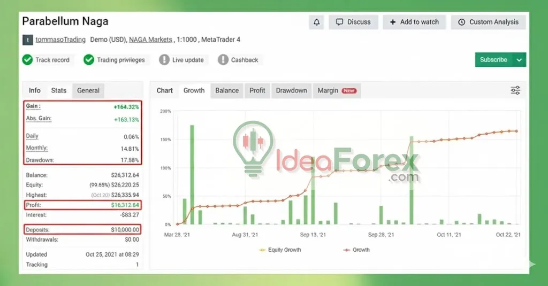548x286 pixels.
Task: Add system to watch list
Action: [x=414, y=22]
